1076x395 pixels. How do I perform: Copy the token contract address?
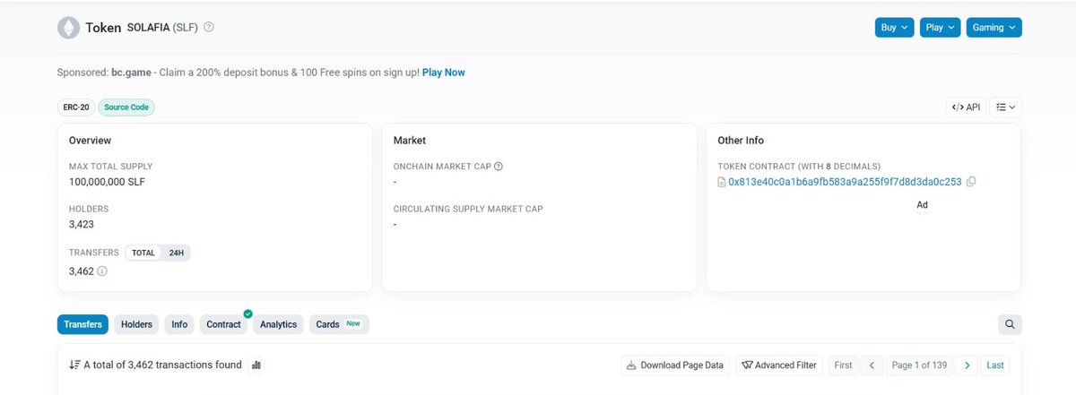pos(971,182)
